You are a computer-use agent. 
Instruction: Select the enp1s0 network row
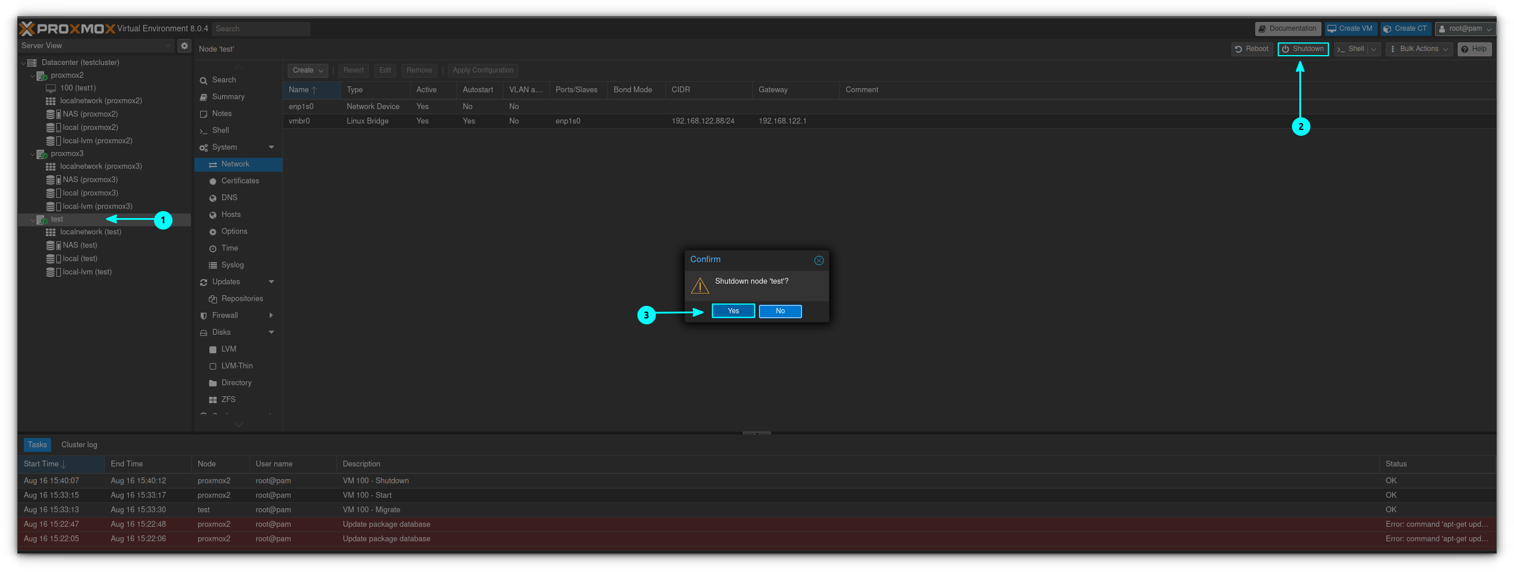tap(889, 106)
